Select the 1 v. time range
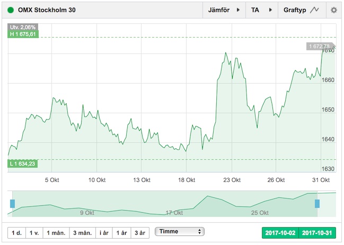Viewport: 344px width, 245px height. 34,233
